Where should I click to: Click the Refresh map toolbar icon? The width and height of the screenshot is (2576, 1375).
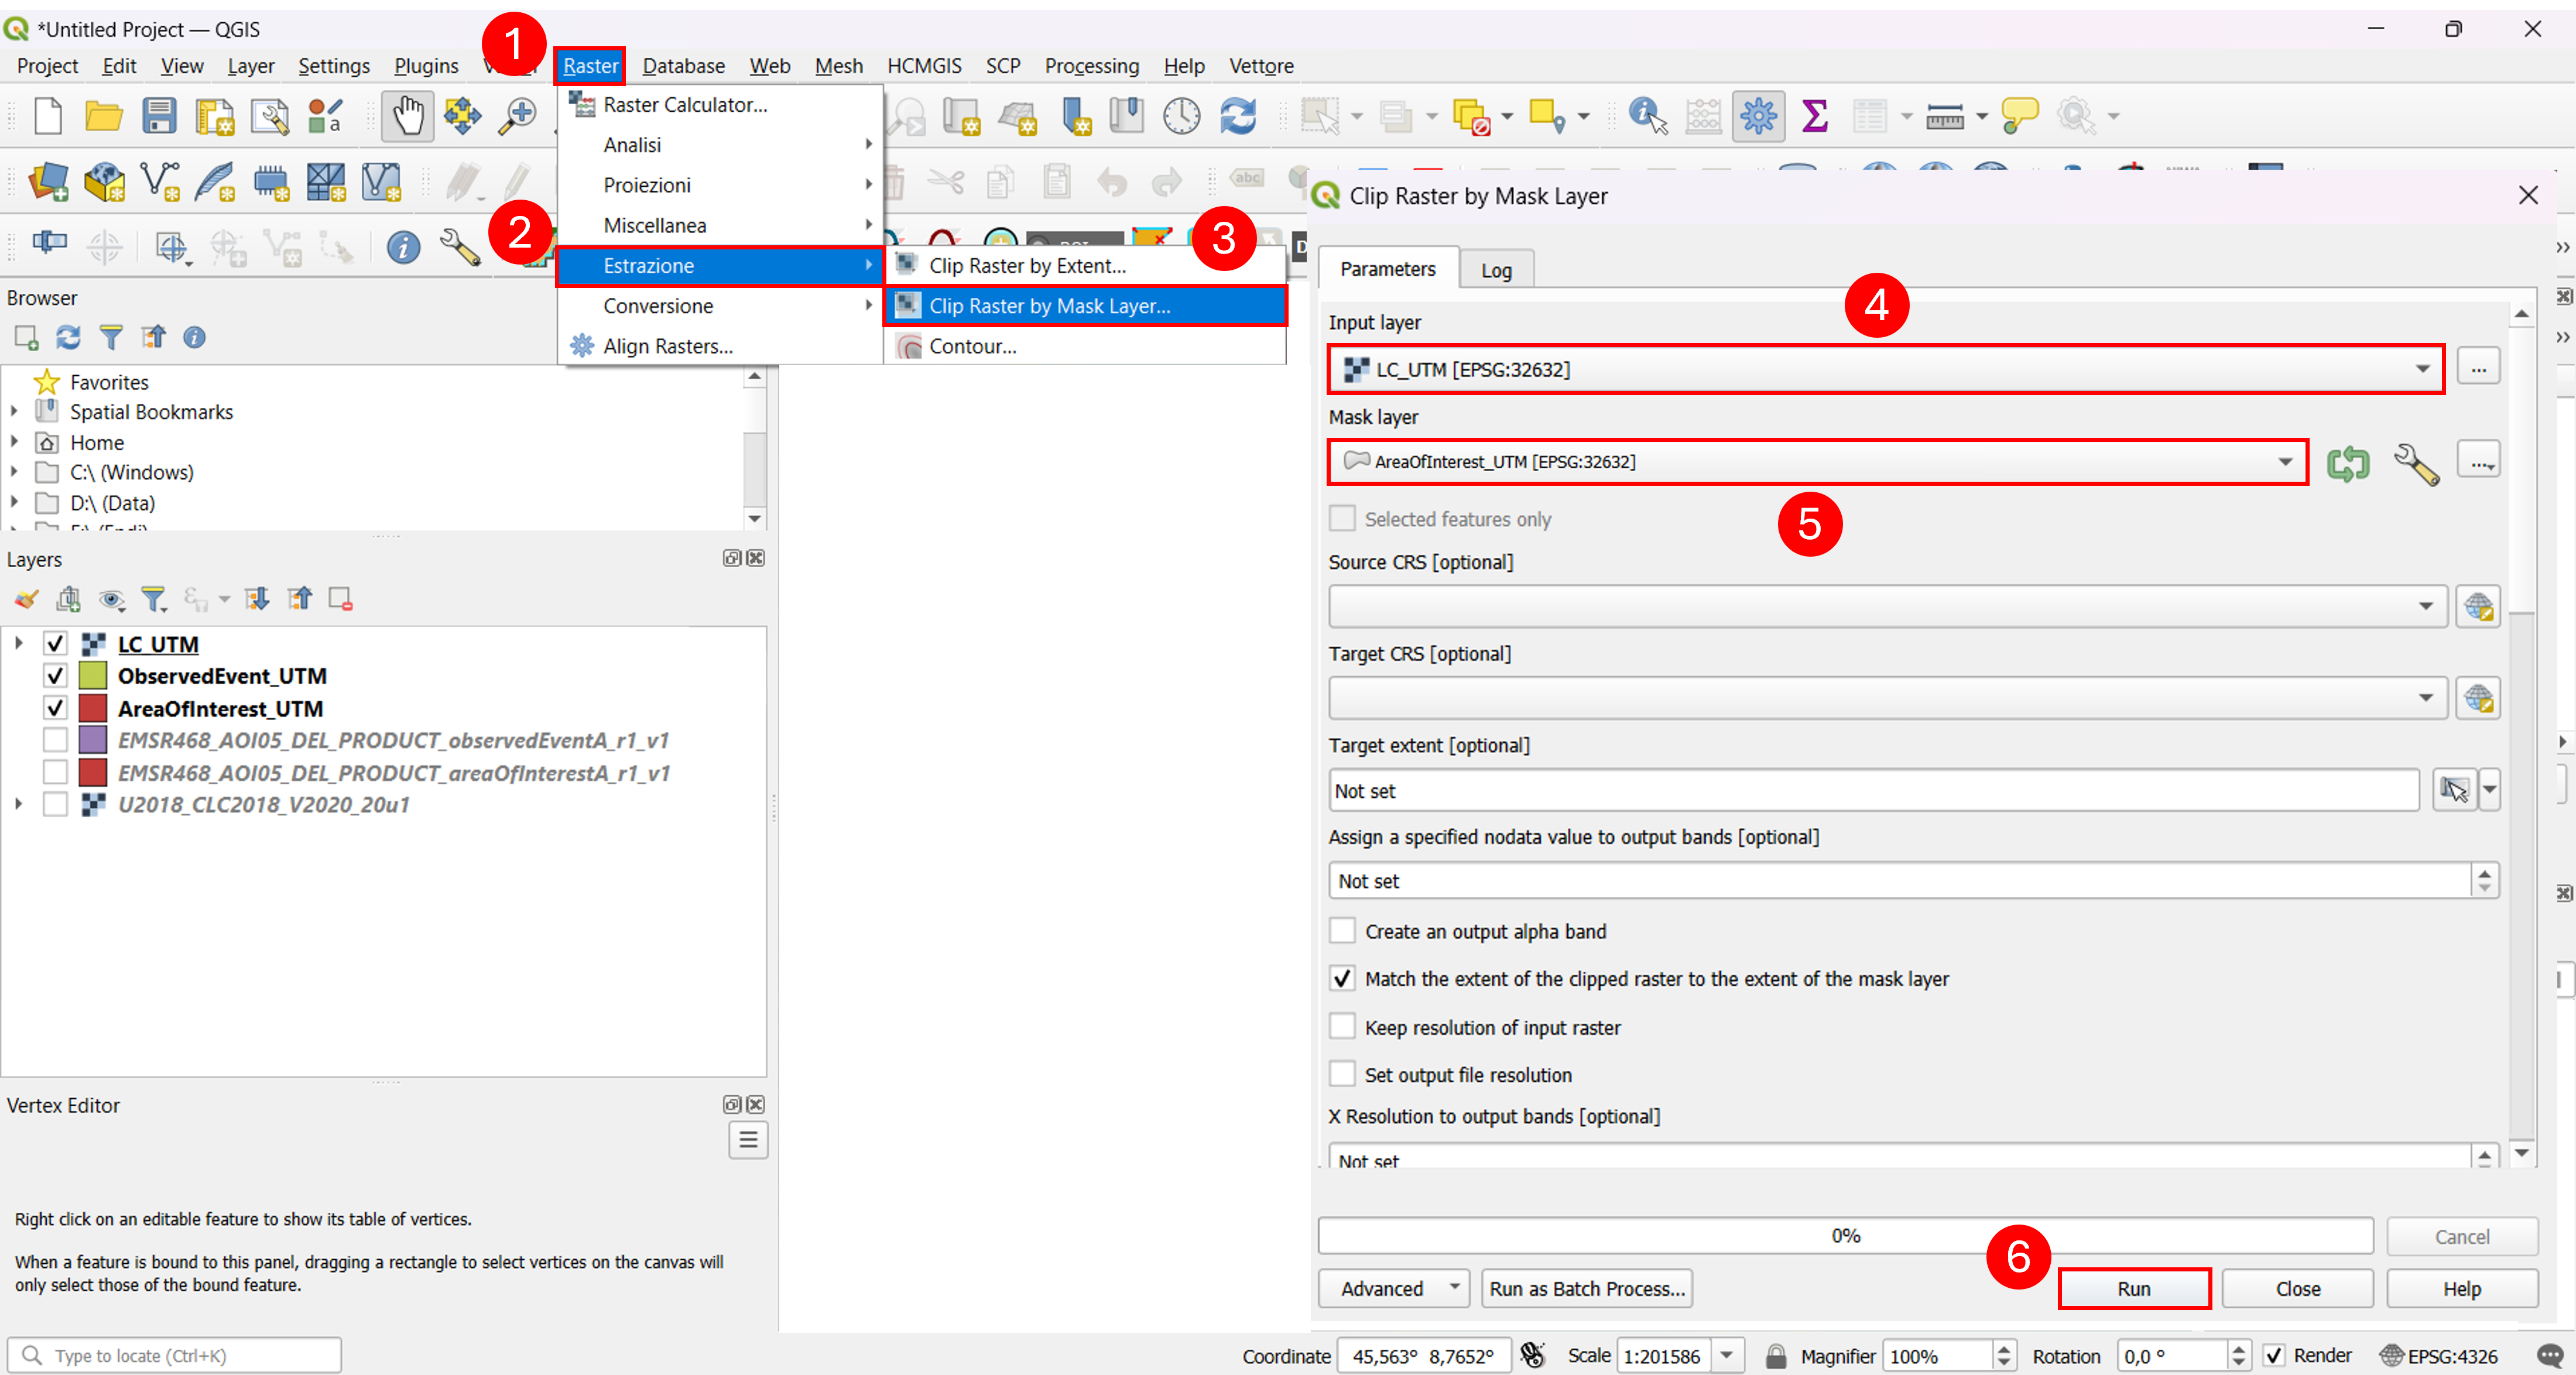[x=1238, y=116]
